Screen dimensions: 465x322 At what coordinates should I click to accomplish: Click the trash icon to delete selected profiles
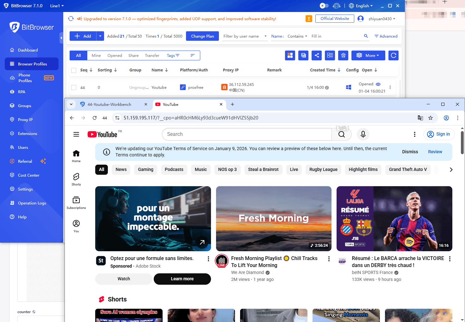pos(343,55)
